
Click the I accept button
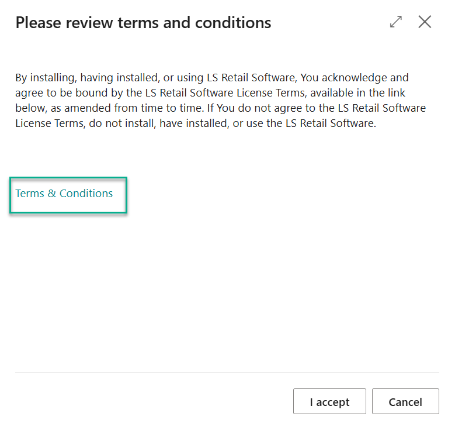(329, 402)
